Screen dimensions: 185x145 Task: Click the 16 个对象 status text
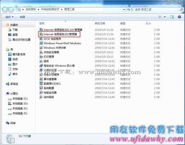click(x=25, y=136)
